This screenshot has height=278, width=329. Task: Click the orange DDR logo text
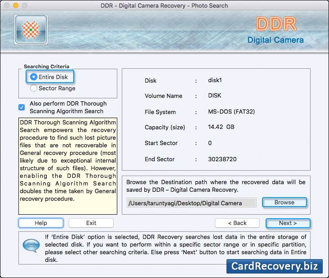(x=276, y=24)
